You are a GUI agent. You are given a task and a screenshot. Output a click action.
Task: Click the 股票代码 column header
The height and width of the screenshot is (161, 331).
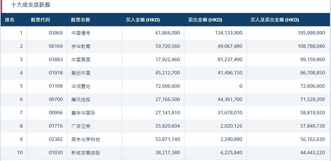40,20
